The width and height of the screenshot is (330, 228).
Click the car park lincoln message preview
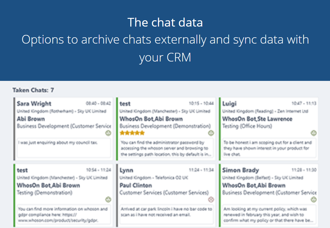tap(167, 212)
